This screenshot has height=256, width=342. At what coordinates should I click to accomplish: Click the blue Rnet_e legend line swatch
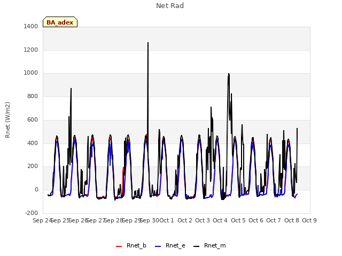[x=158, y=246]
